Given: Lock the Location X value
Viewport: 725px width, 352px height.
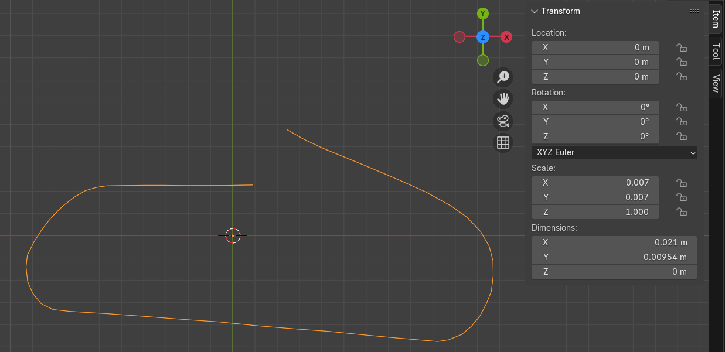Looking at the screenshot, I should [681, 47].
